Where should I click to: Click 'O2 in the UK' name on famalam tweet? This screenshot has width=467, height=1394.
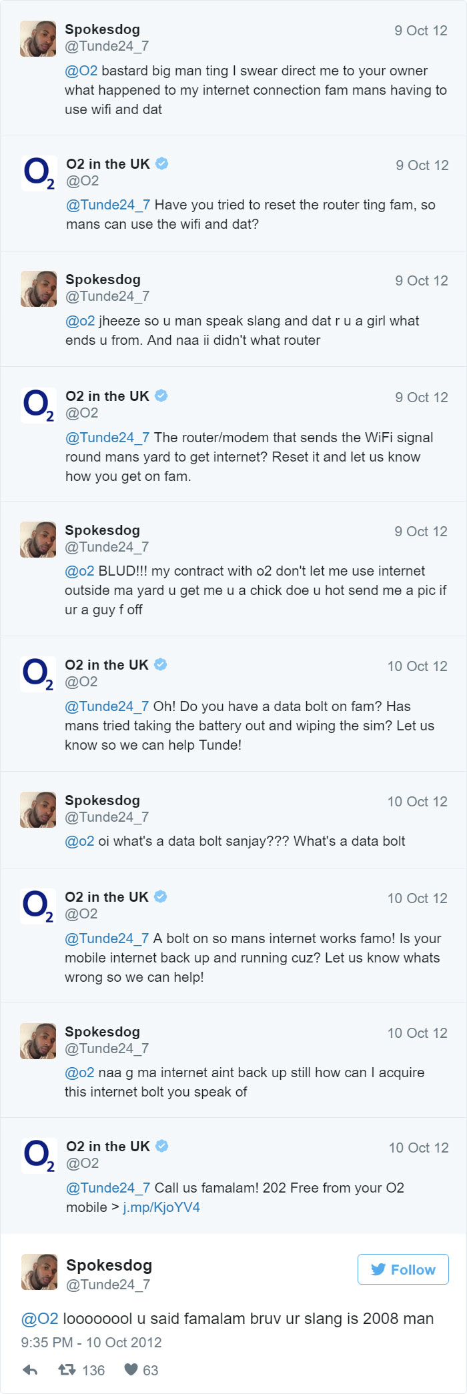coord(108,1146)
